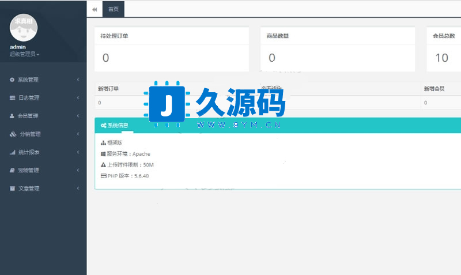This screenshot has width=461, height=275.
Task: Expand 统计报表 using its chevron arrow
Action: click(x=78, y=152)
